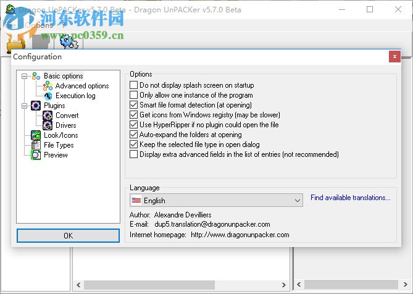The height and width of the screenshot is (294, 413).
Task: Open the Options menu in main window
Action: pos(39,25)
